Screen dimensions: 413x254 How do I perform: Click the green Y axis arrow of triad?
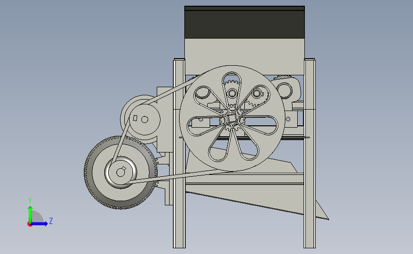[30, 214]
